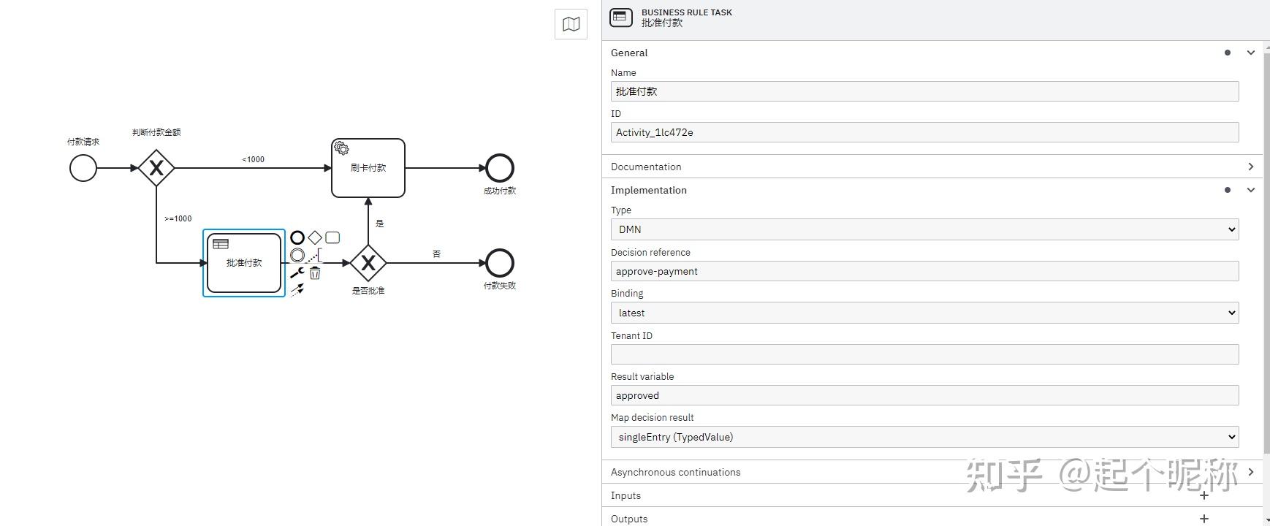Append intermediate event from context pad
The width and height of the screenshot is (1270, 526).
pyautogui.click(x=297, y=255)
